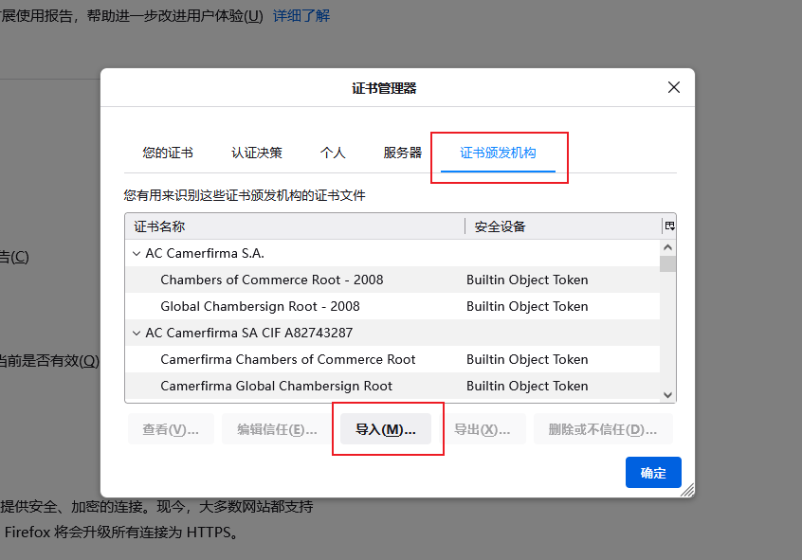Viewport: 802px width, 560px height.
Task: Close the certificate manager dialog
Action: click(x=674, y=87)
